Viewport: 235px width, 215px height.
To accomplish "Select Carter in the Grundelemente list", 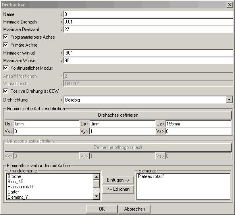I will (13, 192).
